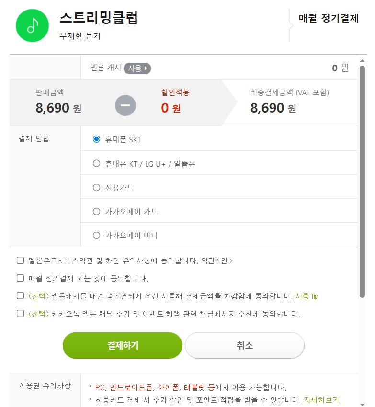Choose 카카오페이 머니 payment option
This screenshot has height=407, width=375.
point(96,236)
